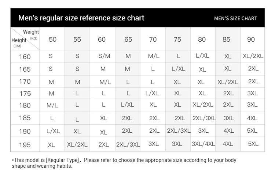This screenshot has height=174, width=275.
Task: Click the 180 height row label
Action: click(x=25, y=105)
